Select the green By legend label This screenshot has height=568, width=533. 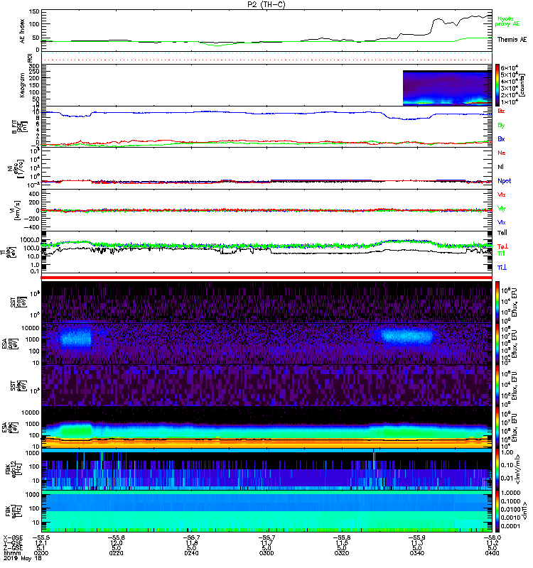[501, 125]
